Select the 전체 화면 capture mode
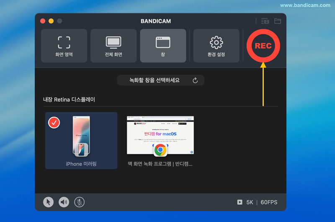335x222 pixels. click(113, 46)
